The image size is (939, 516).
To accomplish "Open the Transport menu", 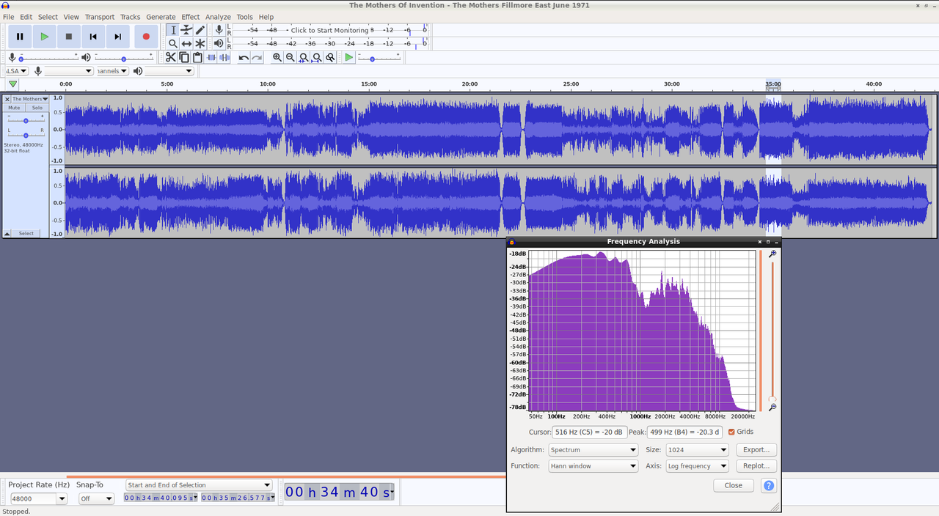I will point(99,17).
